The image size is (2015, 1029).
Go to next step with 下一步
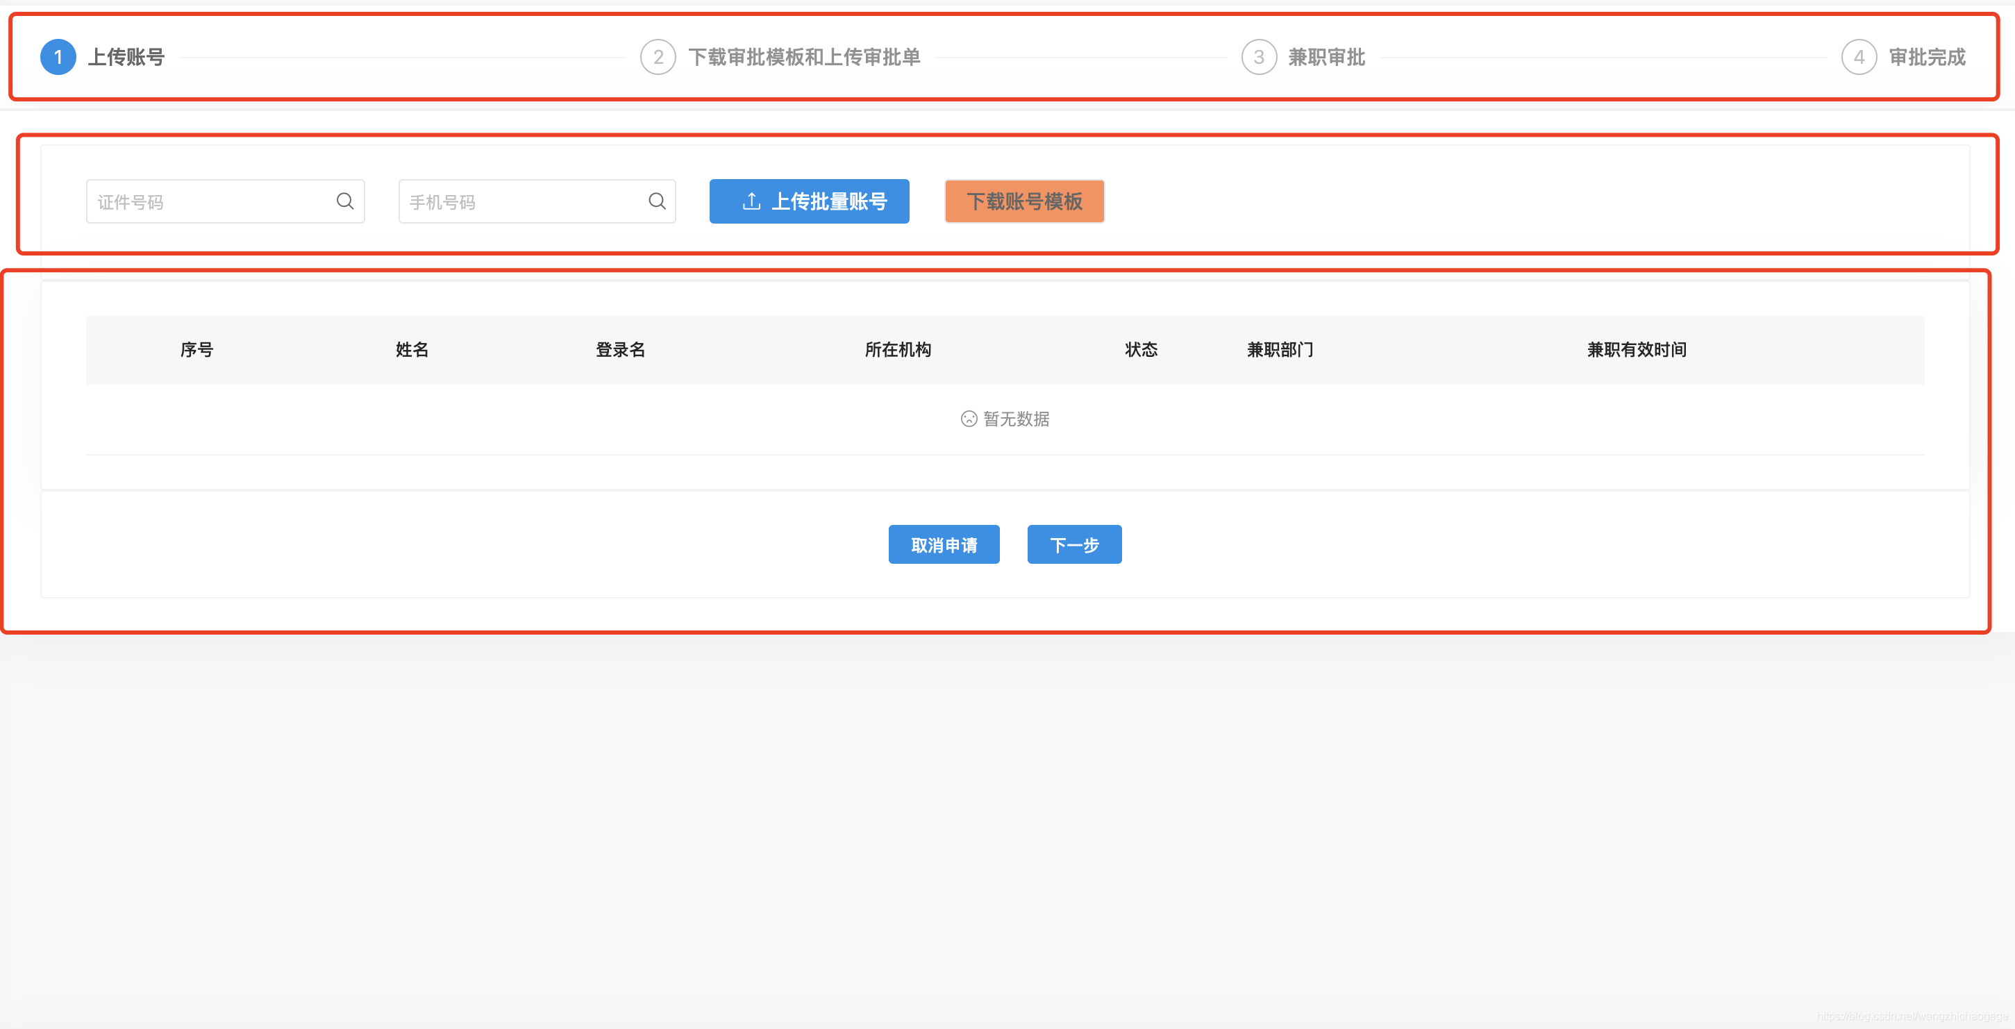tap(1074, 544)
